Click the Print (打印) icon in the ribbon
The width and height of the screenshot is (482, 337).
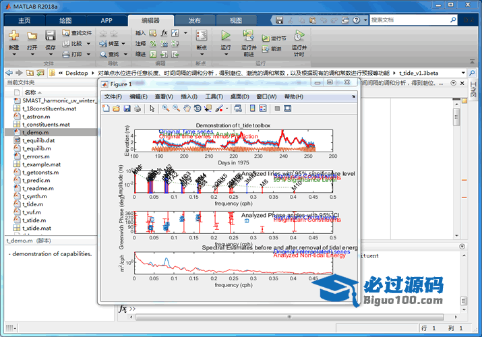pos(66,55)
